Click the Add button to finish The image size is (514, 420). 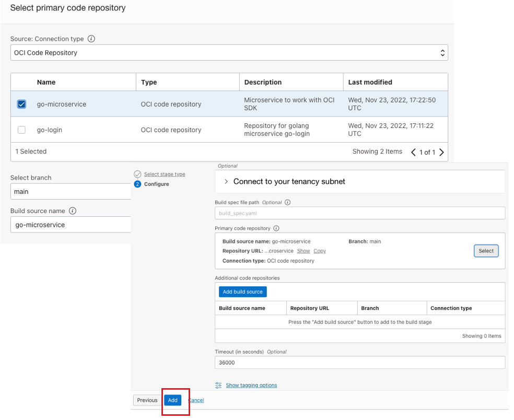click(173, 400)
